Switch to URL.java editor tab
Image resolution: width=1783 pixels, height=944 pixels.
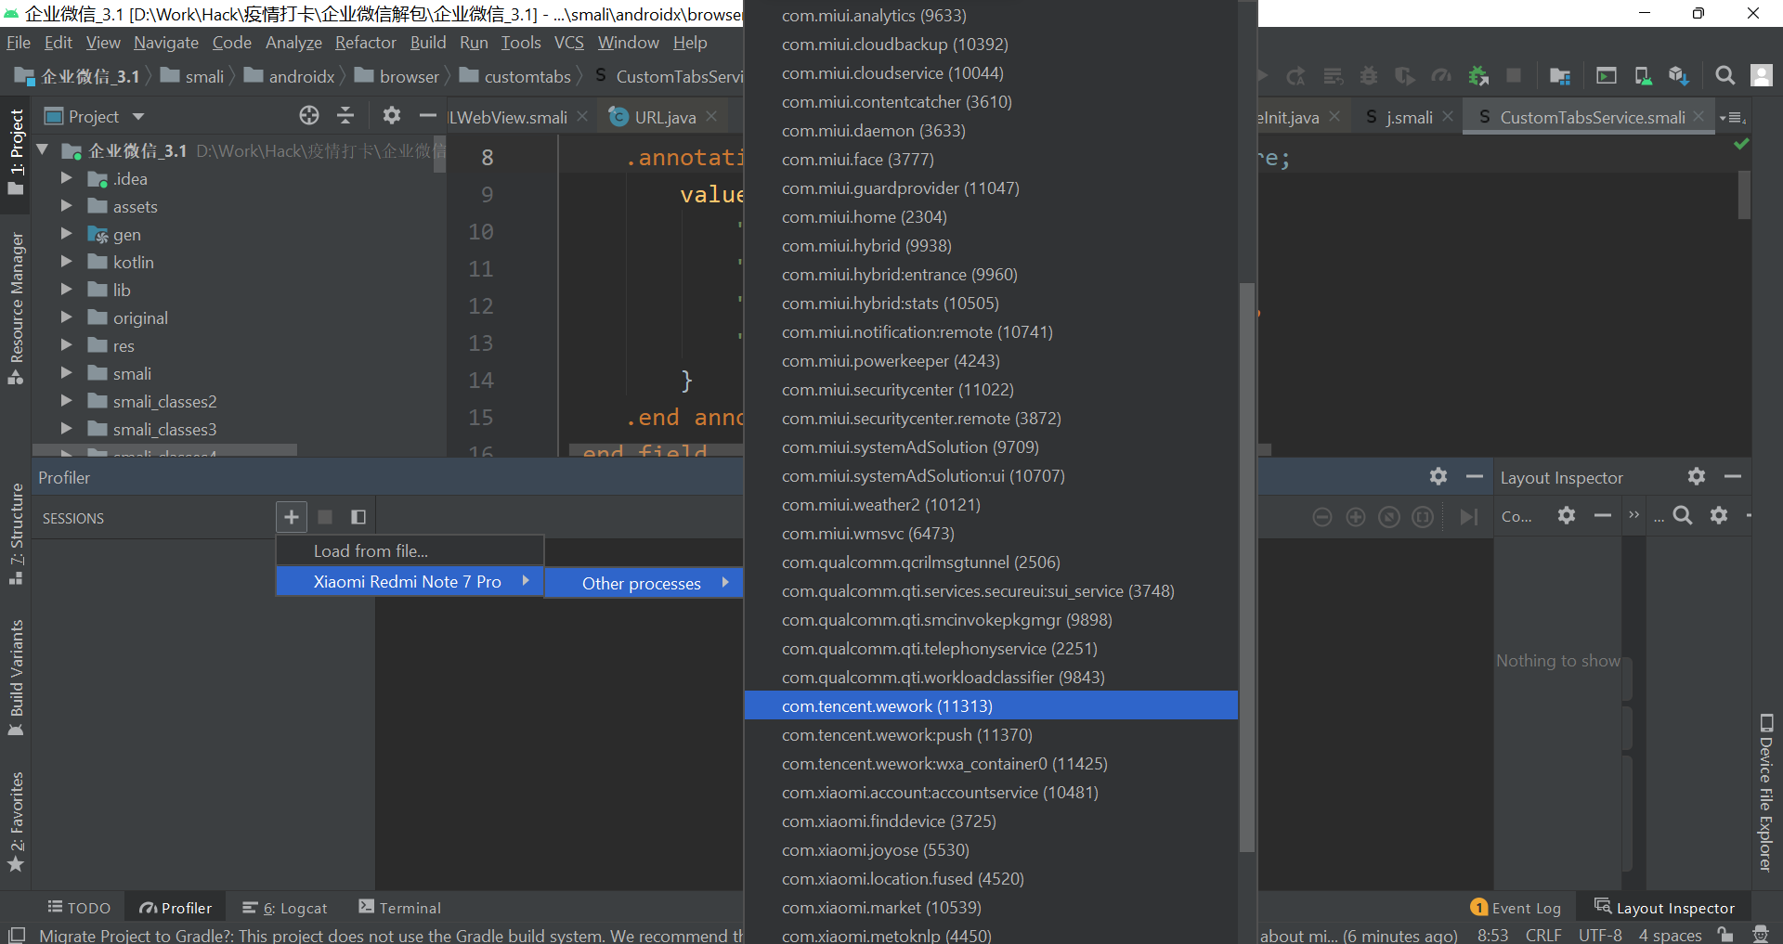663,117
